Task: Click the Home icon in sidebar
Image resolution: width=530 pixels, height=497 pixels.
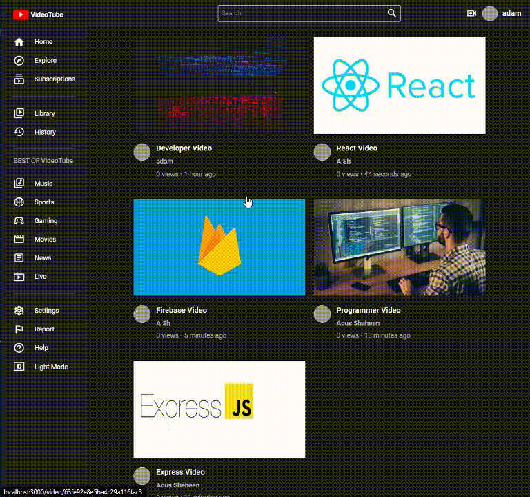Action: tap(19, 42)
